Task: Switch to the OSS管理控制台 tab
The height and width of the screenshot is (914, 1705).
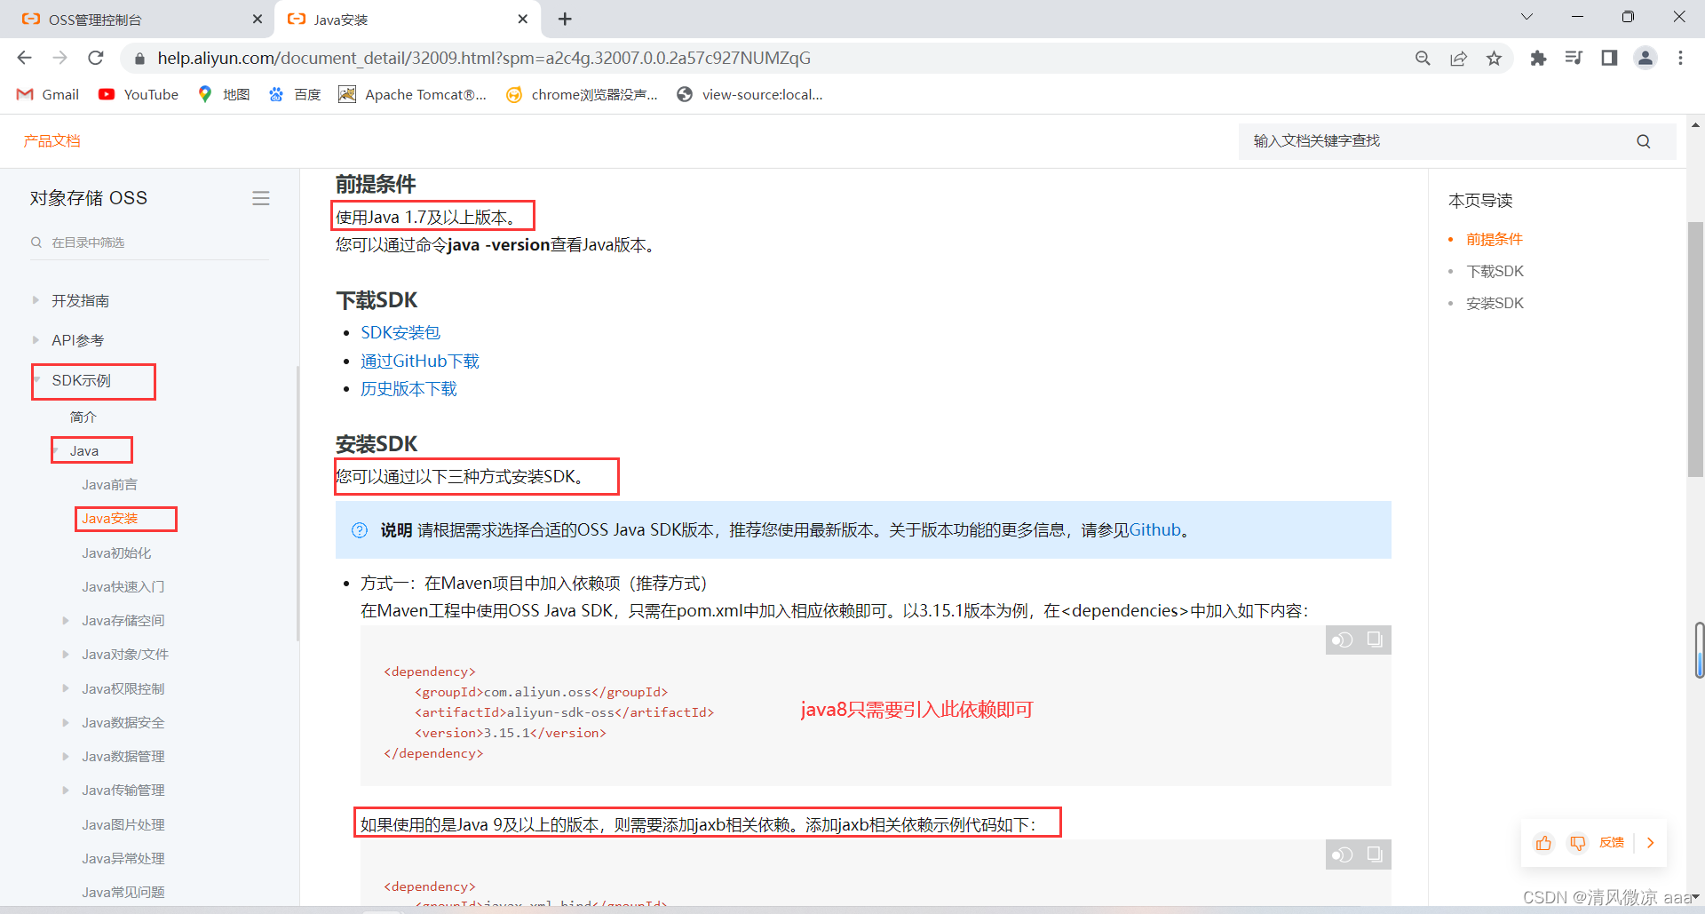Action: click(x=138, y=19)
